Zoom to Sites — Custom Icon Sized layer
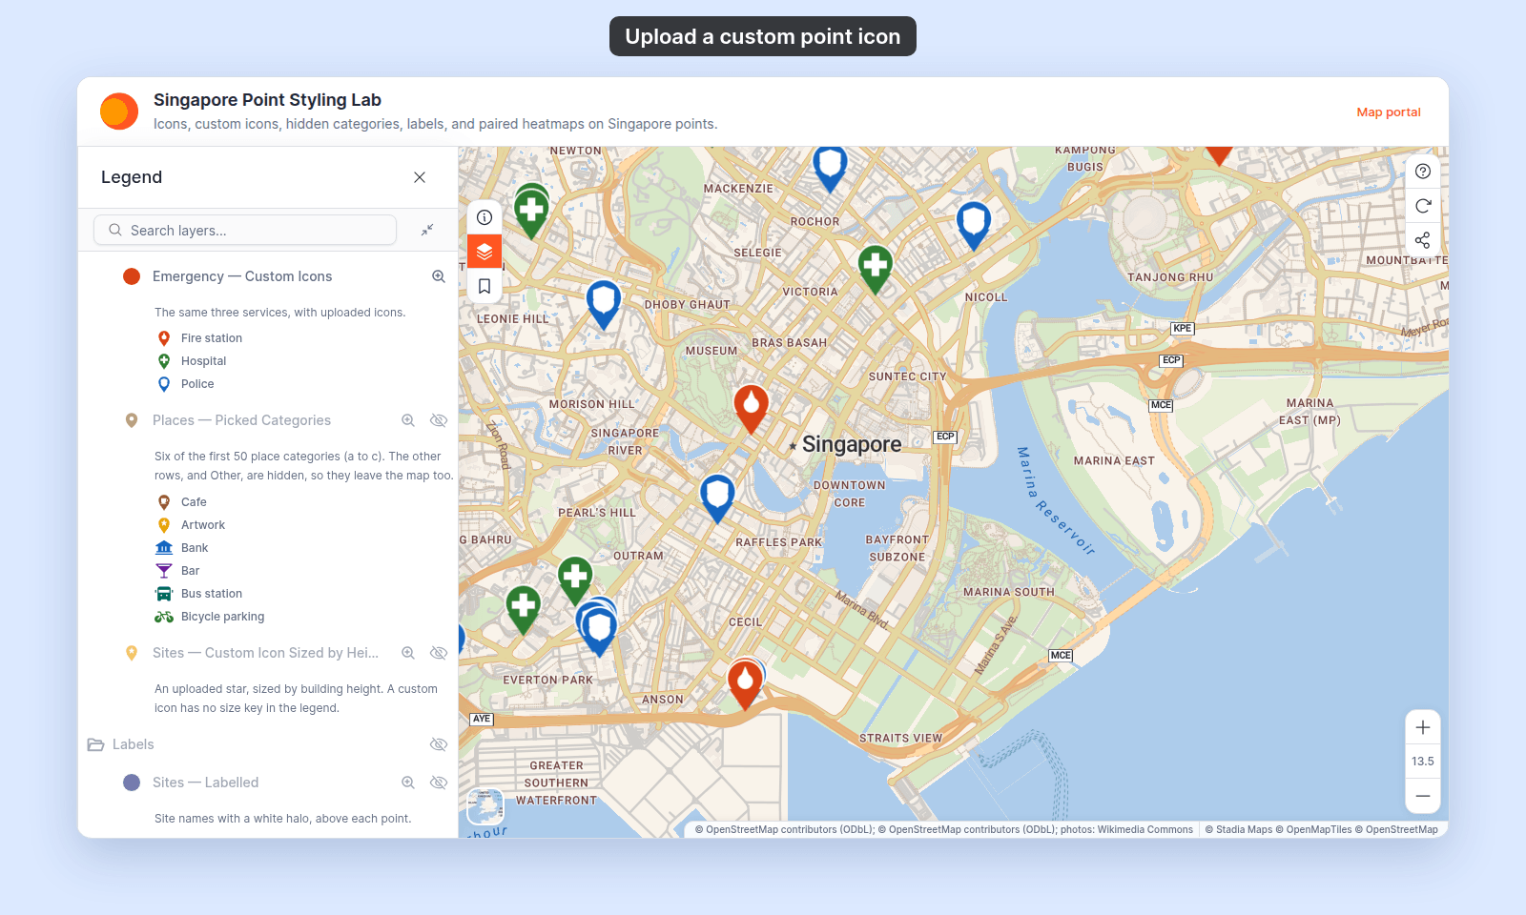The image size is (1526, 915). pyautogui.click(x=408, y=653)
